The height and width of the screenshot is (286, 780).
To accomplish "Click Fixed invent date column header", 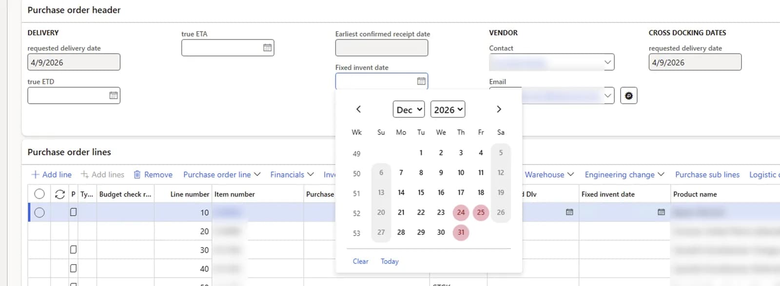I will [x=624, y=194].
